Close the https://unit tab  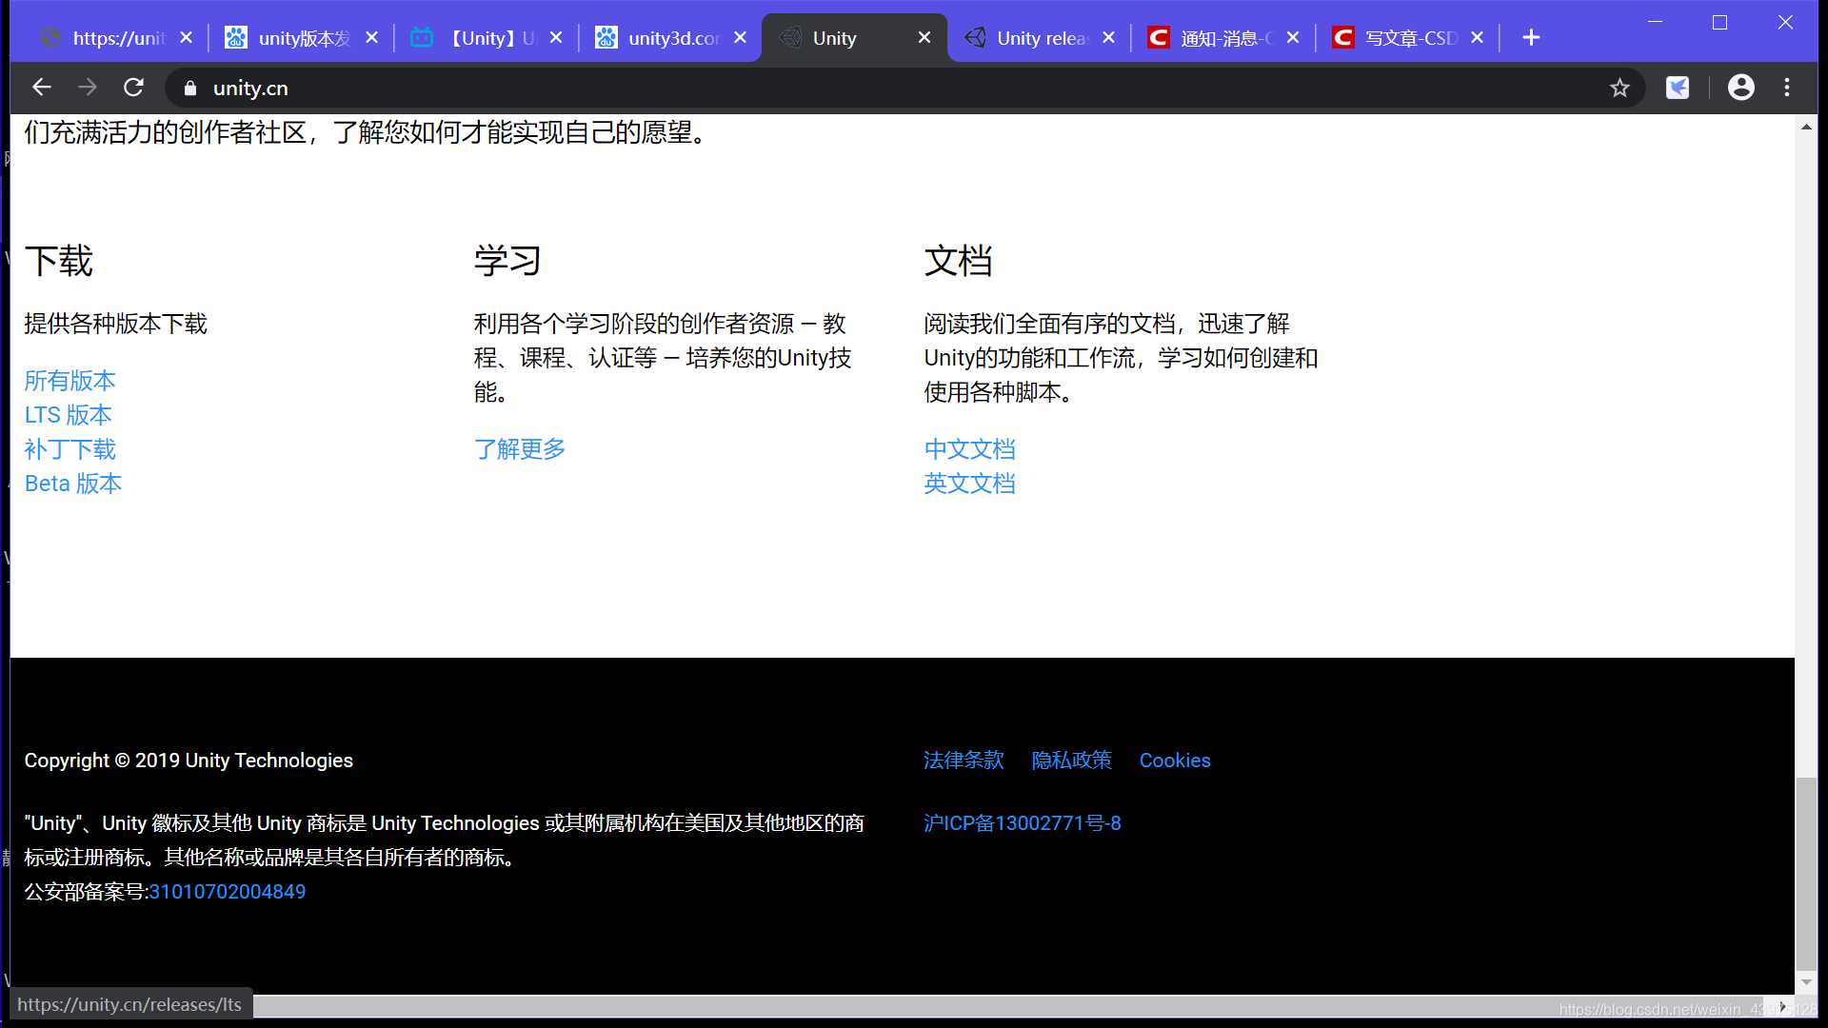point(186,37)
